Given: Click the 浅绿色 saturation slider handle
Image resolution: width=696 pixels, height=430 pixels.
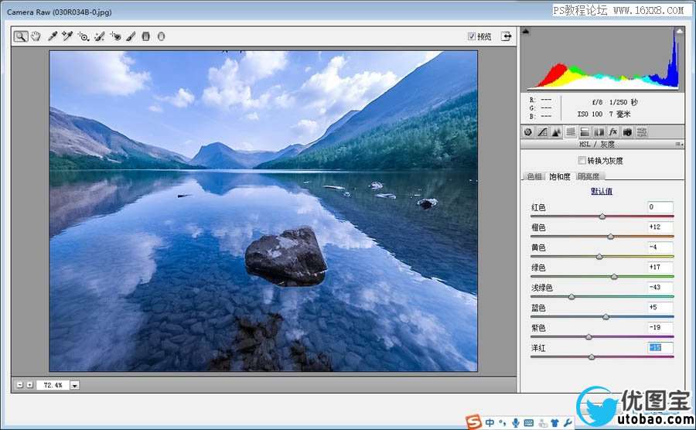Looking at the screenshot, I should point(571,296).
